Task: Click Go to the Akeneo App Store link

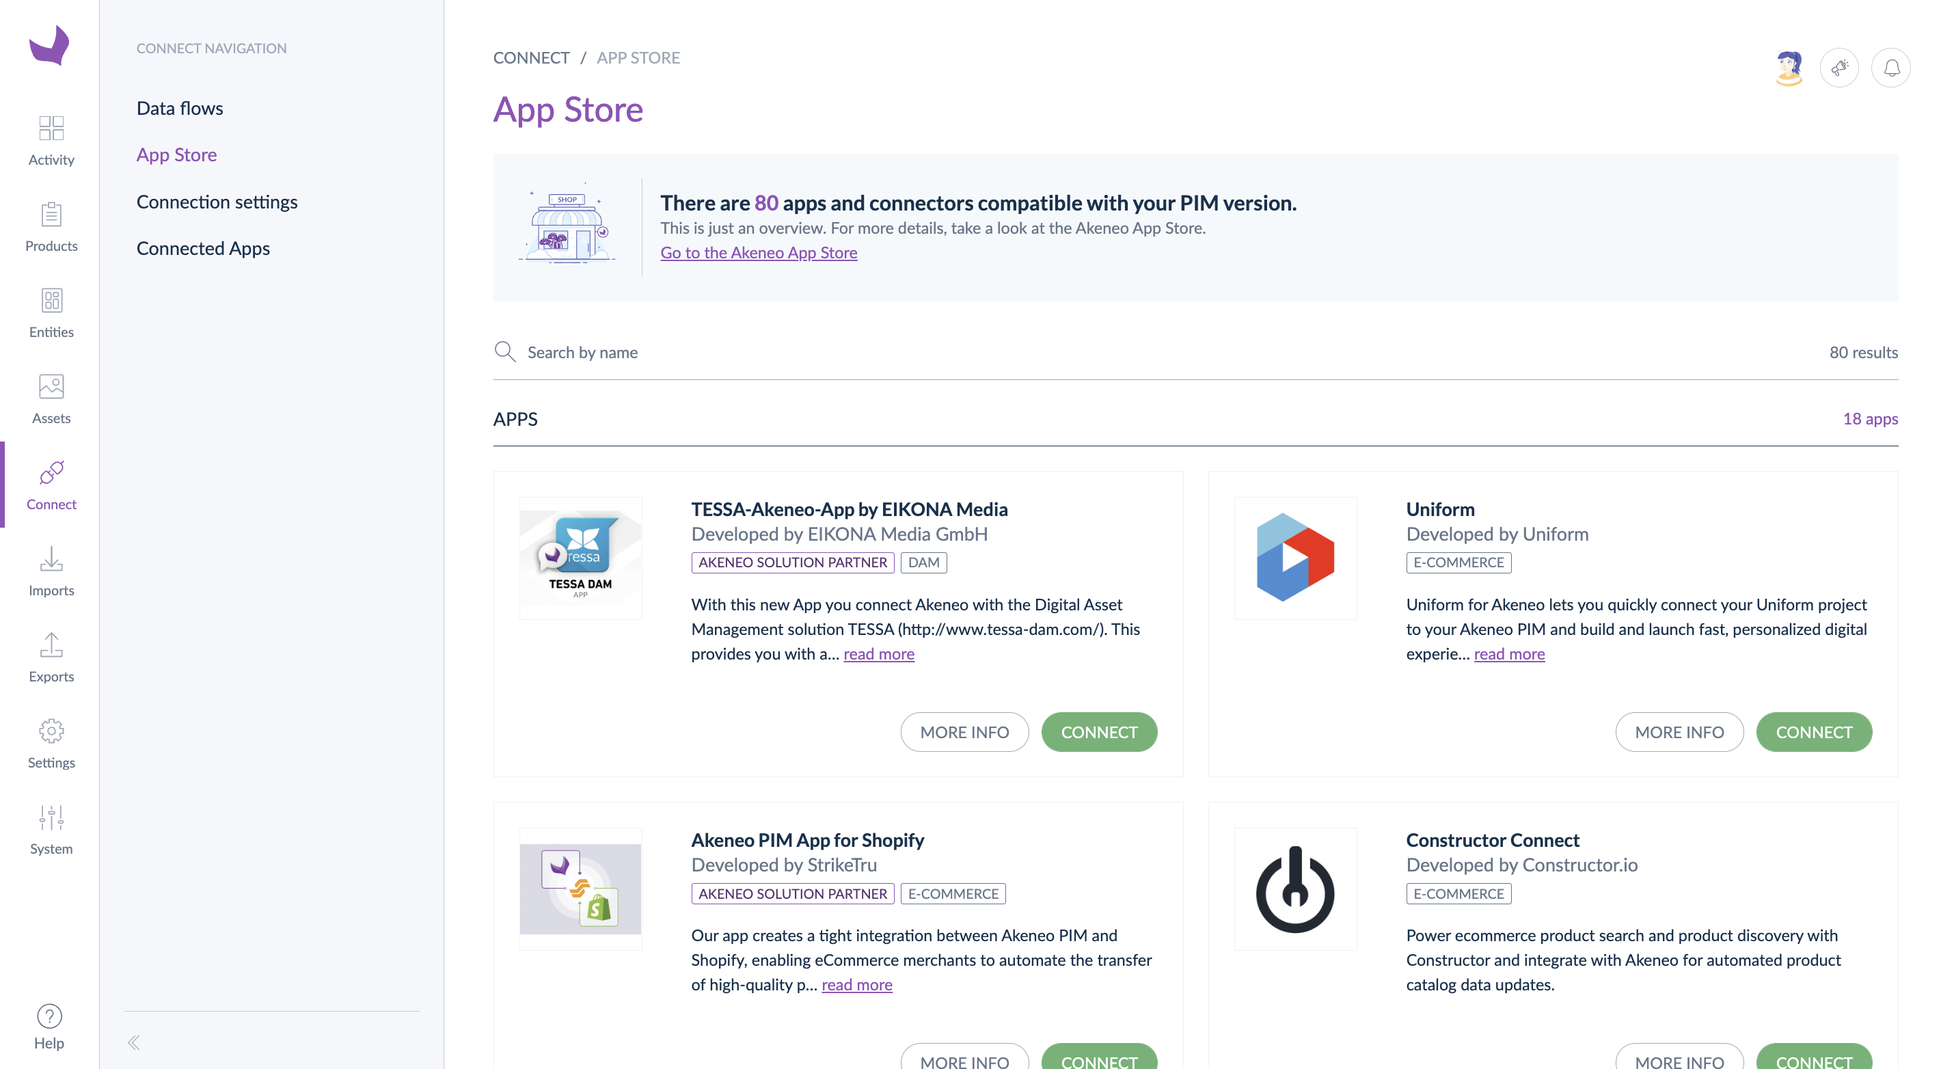Action: coord(759,253)
